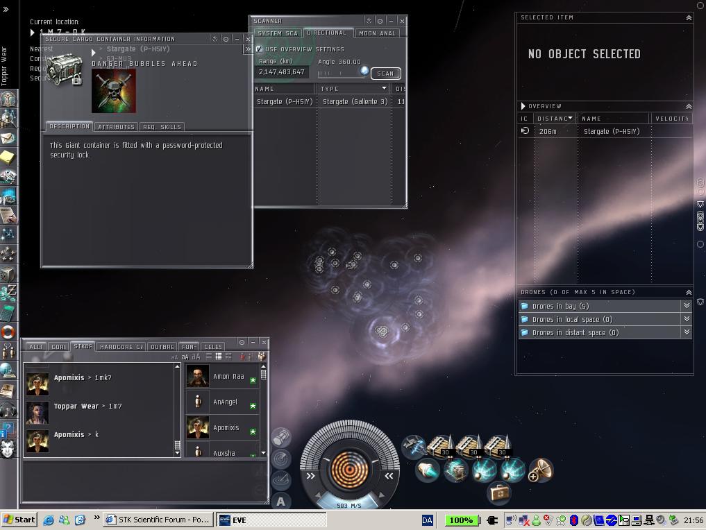Open the scanner radar button beside HUD
The width and height of the screenshot is (706, 530).
click(281, 459)
